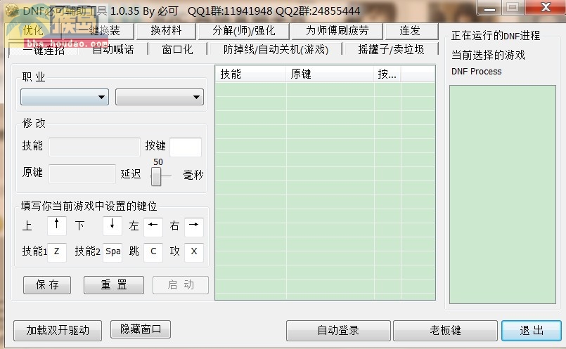Click the 退出 button

point(532,330)
